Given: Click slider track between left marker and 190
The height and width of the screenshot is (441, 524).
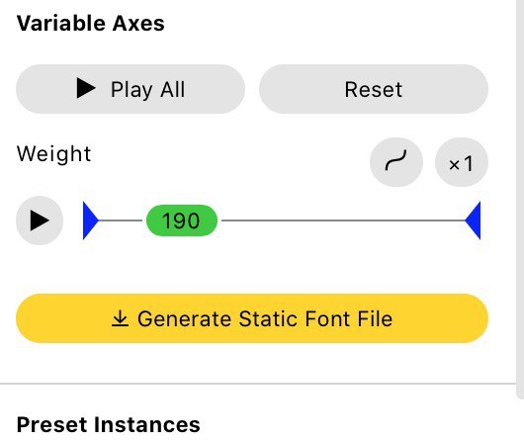Looking at the screenshot, I should 121,220.
